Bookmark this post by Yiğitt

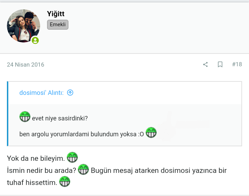220,65
